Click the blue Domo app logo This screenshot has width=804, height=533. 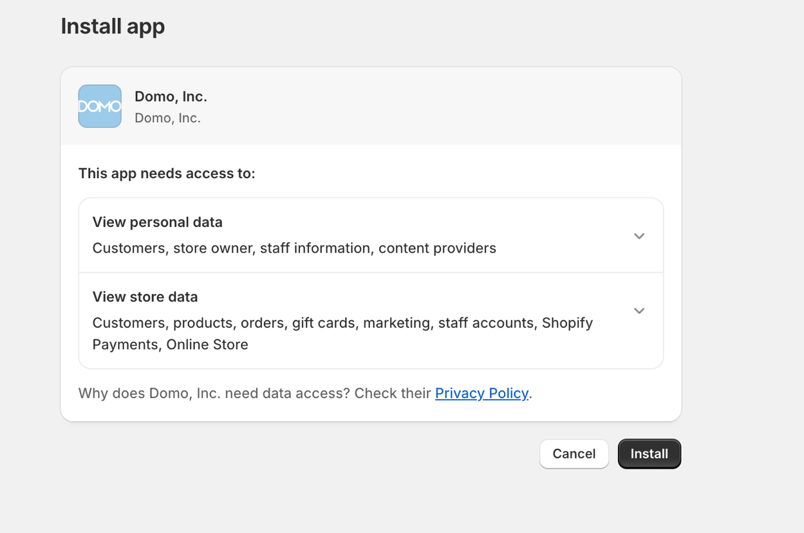pyautogui.click(x=100, y=106)
